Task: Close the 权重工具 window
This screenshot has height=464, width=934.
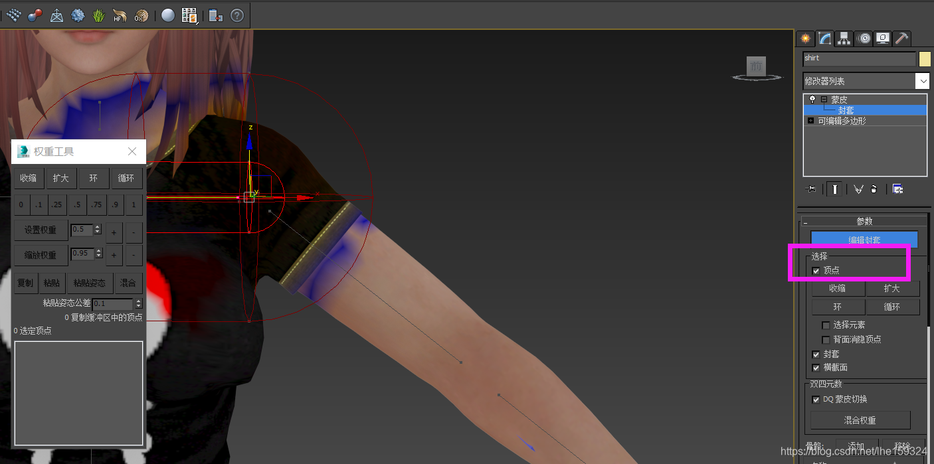Action: click(132, 152)
